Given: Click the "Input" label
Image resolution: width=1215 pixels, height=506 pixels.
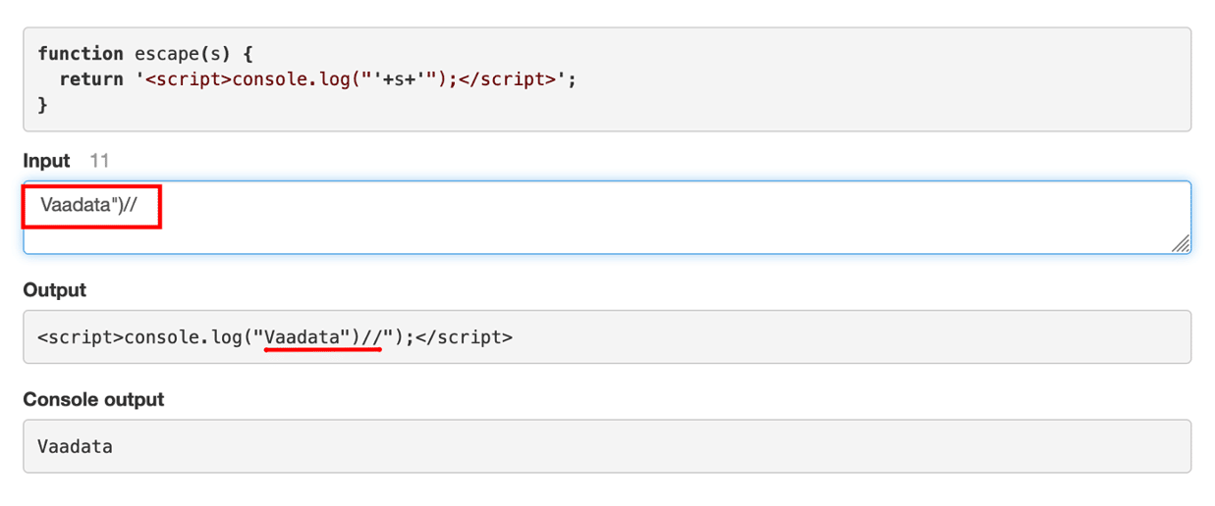Looking at the screenshot, I should coord(46,161).
